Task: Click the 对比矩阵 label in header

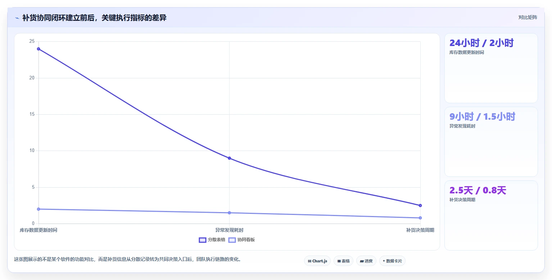Action: 528,17
